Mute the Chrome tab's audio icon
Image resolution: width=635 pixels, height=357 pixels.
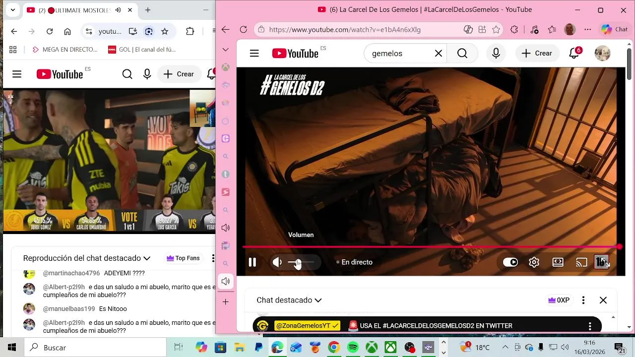tap(118, 10)
